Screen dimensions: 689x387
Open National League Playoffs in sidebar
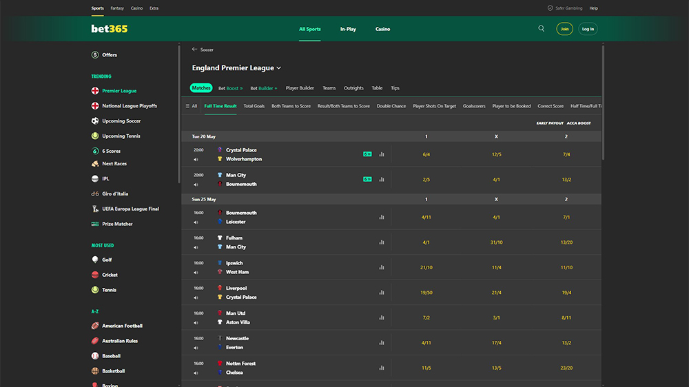[x=130, y=106]
